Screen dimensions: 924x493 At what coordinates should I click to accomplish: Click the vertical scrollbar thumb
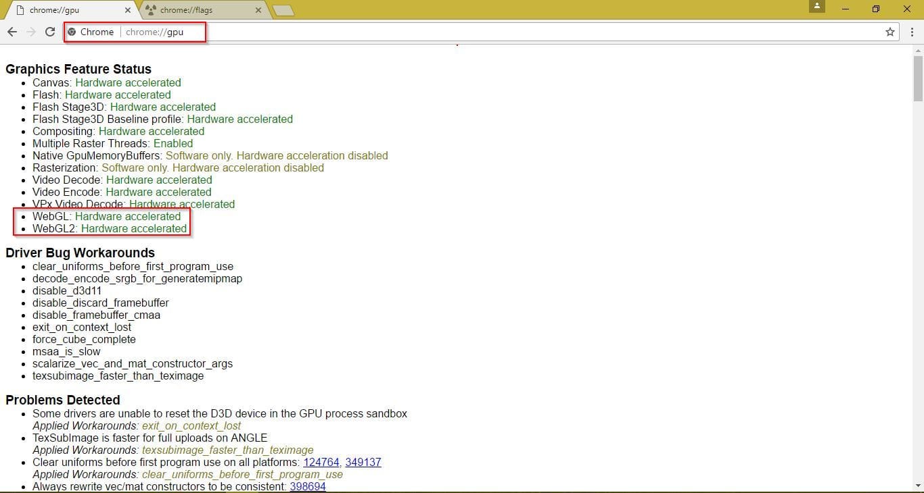pyautogui.click(x=918, y=79)
